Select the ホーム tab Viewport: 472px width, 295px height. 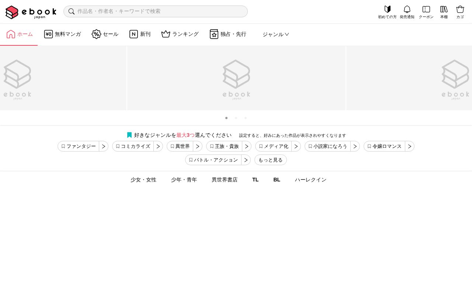click(x=19, y=34)
